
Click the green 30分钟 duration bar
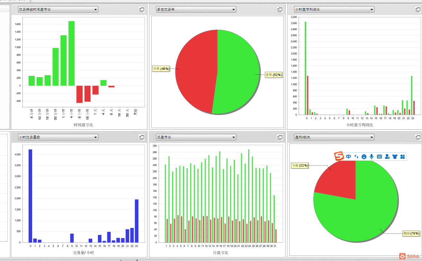click(56, 67)
